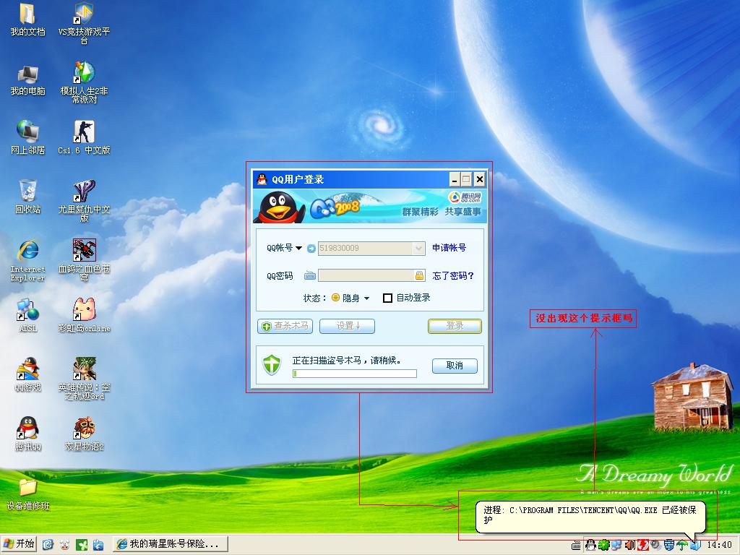The width and height of the screenshot is (740, 555).
Task: Select 回收站 recycle bin icon
Action: (x=28, y=197)
